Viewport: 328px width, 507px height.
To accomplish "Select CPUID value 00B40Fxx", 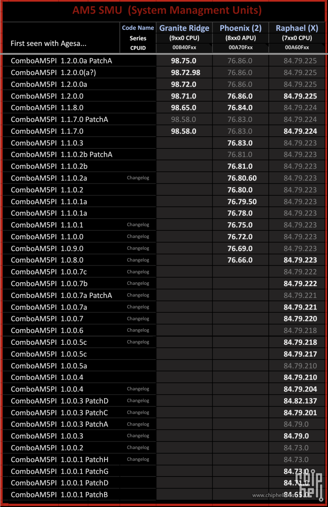I will pos(184,48).
